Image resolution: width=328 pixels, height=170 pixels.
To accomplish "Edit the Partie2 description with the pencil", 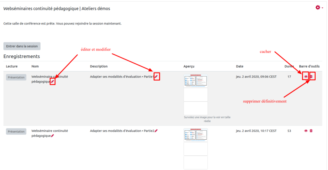I will pos(156,131).
